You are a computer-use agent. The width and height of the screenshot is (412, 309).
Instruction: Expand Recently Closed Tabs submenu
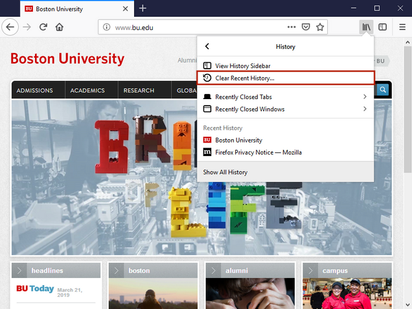(286, 97)
